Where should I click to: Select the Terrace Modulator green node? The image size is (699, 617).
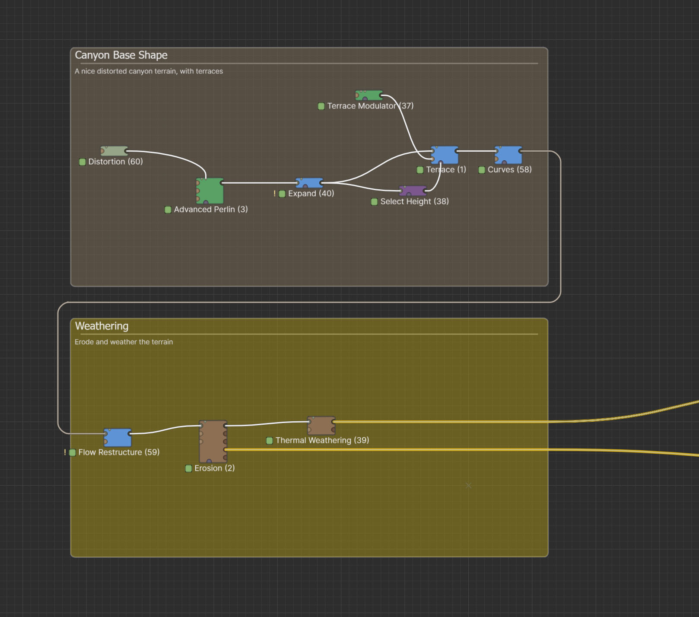369,95
